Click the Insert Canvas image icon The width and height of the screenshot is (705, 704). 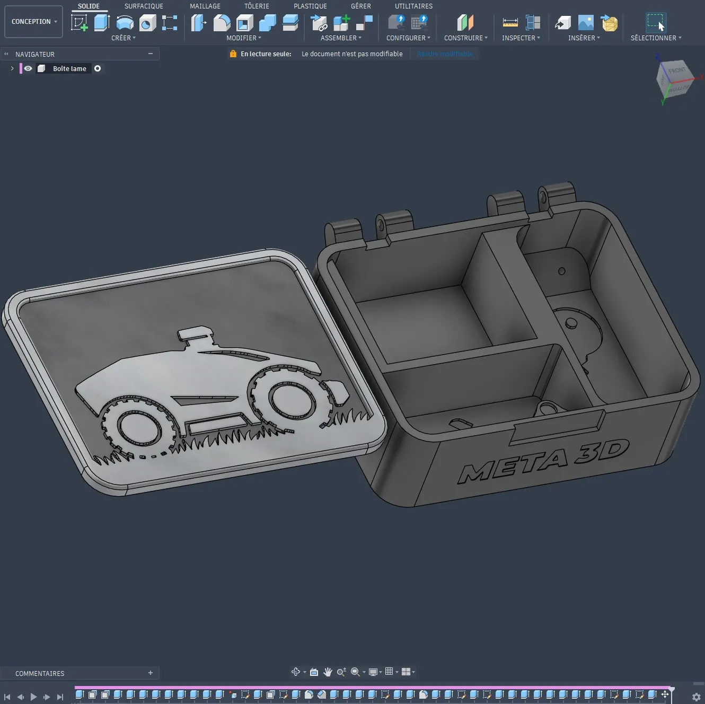pyautogui.click(x=586, y=23)
